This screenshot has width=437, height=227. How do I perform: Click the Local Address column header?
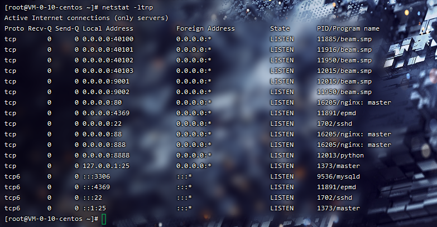(x=108, y=28)
